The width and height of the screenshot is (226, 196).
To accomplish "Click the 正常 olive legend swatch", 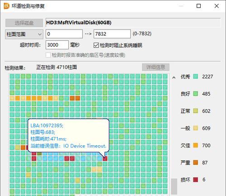I will coord(196,111).
